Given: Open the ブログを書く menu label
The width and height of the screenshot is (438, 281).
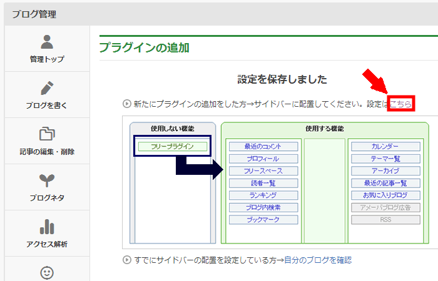Looking at the screenshot, I should [x=47, y=106].
